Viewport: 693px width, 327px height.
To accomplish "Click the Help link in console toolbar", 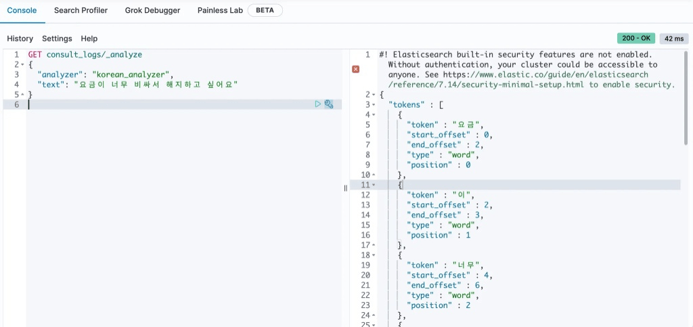I will point(89,39).
